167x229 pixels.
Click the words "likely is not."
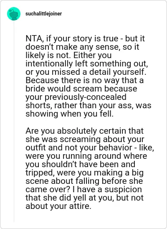pyautogui.click(x=48, y=55)
